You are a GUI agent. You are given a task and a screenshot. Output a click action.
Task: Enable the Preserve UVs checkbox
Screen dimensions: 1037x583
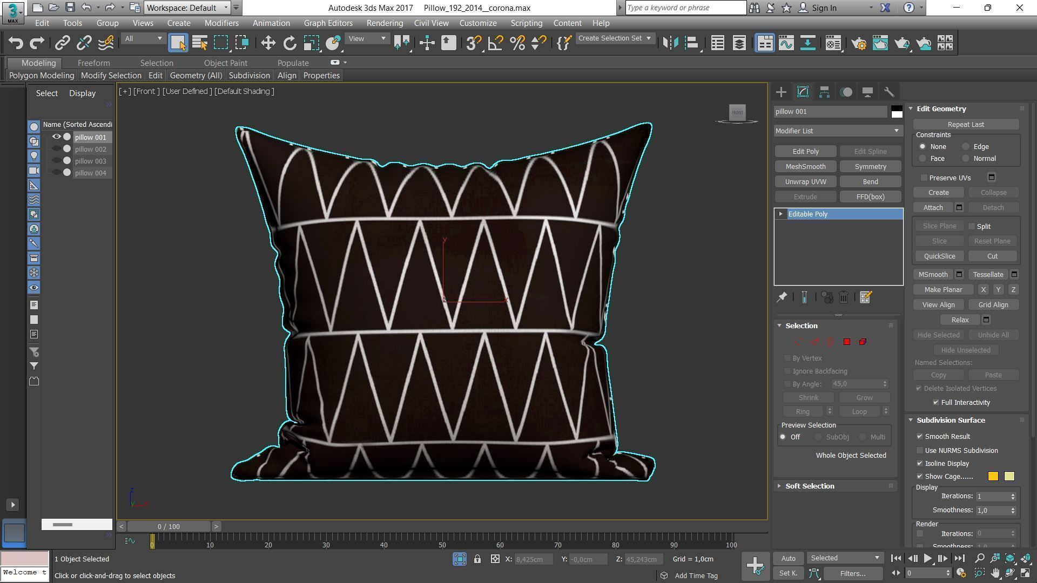pyautogui.click(x=924, y=178)
